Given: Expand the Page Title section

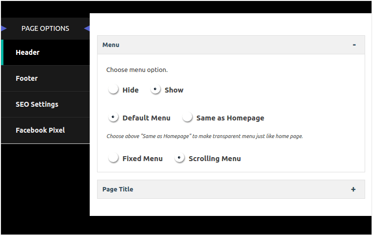Looking at the screenshot, I should coord(231,189).
